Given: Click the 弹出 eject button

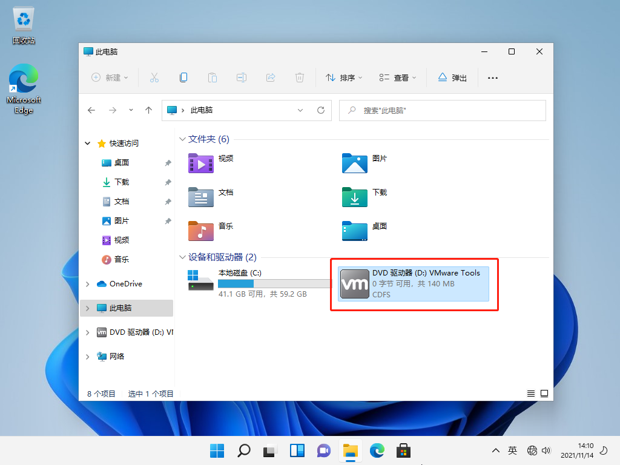Looking at the screenshot, I should (452, 77).
